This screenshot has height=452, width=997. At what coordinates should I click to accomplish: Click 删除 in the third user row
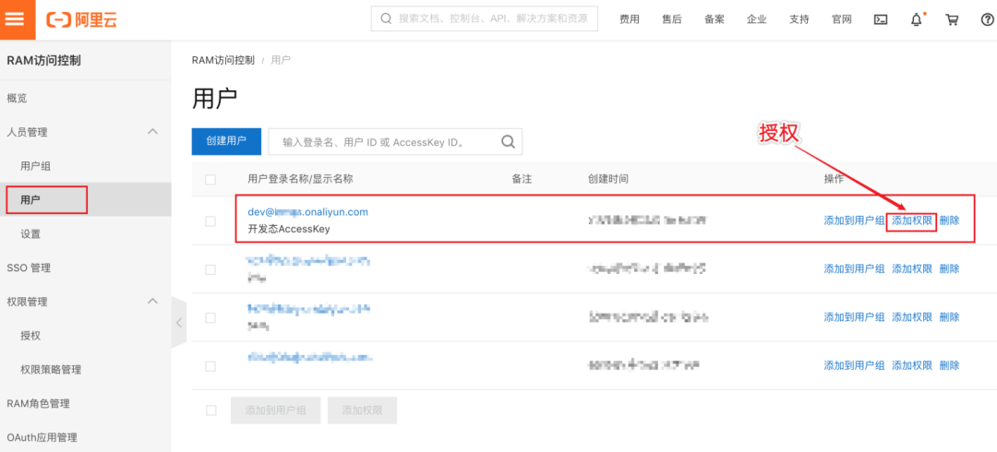tap(949, 316)
